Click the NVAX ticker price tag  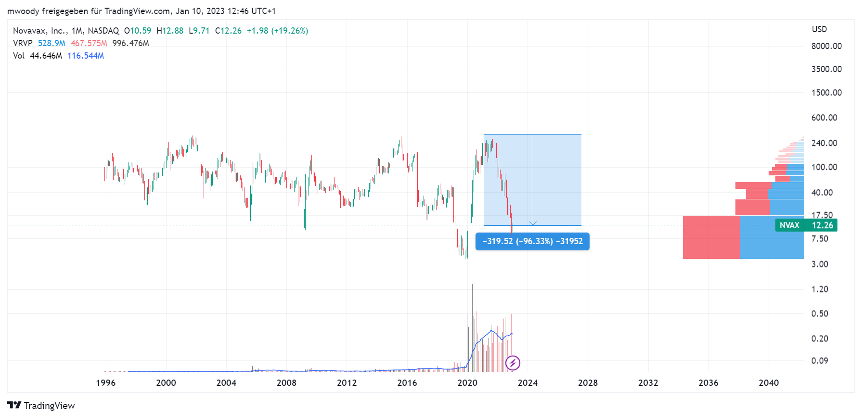click(789, 225)
